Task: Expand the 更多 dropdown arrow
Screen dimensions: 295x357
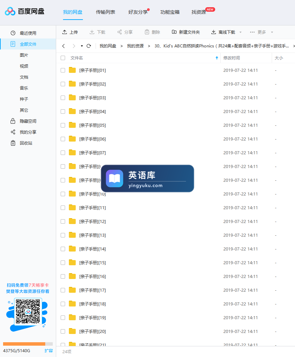Action: click(272, 32)
